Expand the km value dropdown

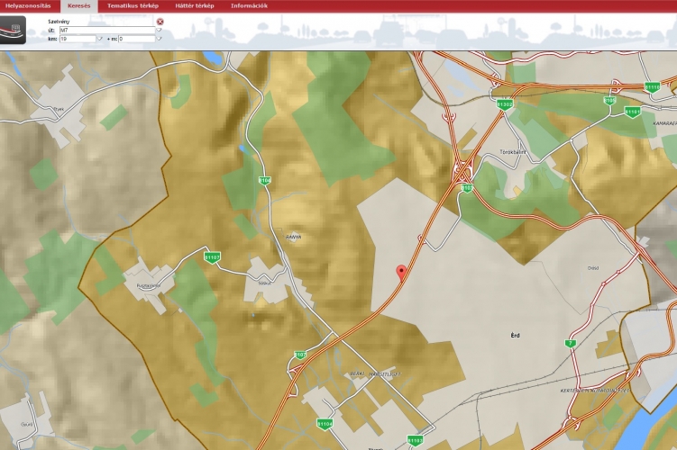(101, 39)
